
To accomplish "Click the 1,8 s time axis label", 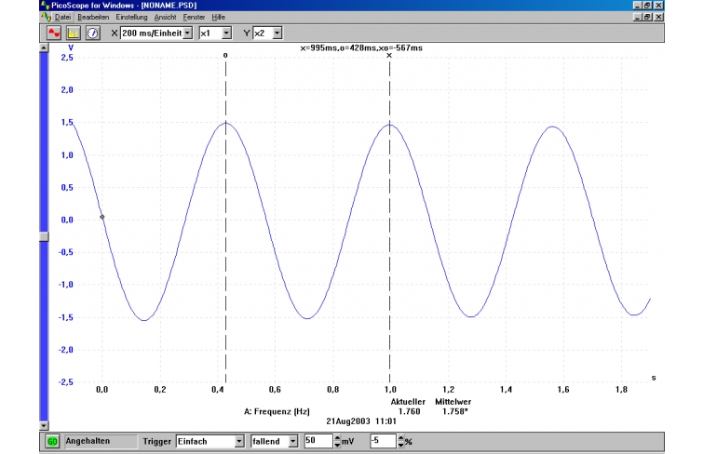I will 621,390.
